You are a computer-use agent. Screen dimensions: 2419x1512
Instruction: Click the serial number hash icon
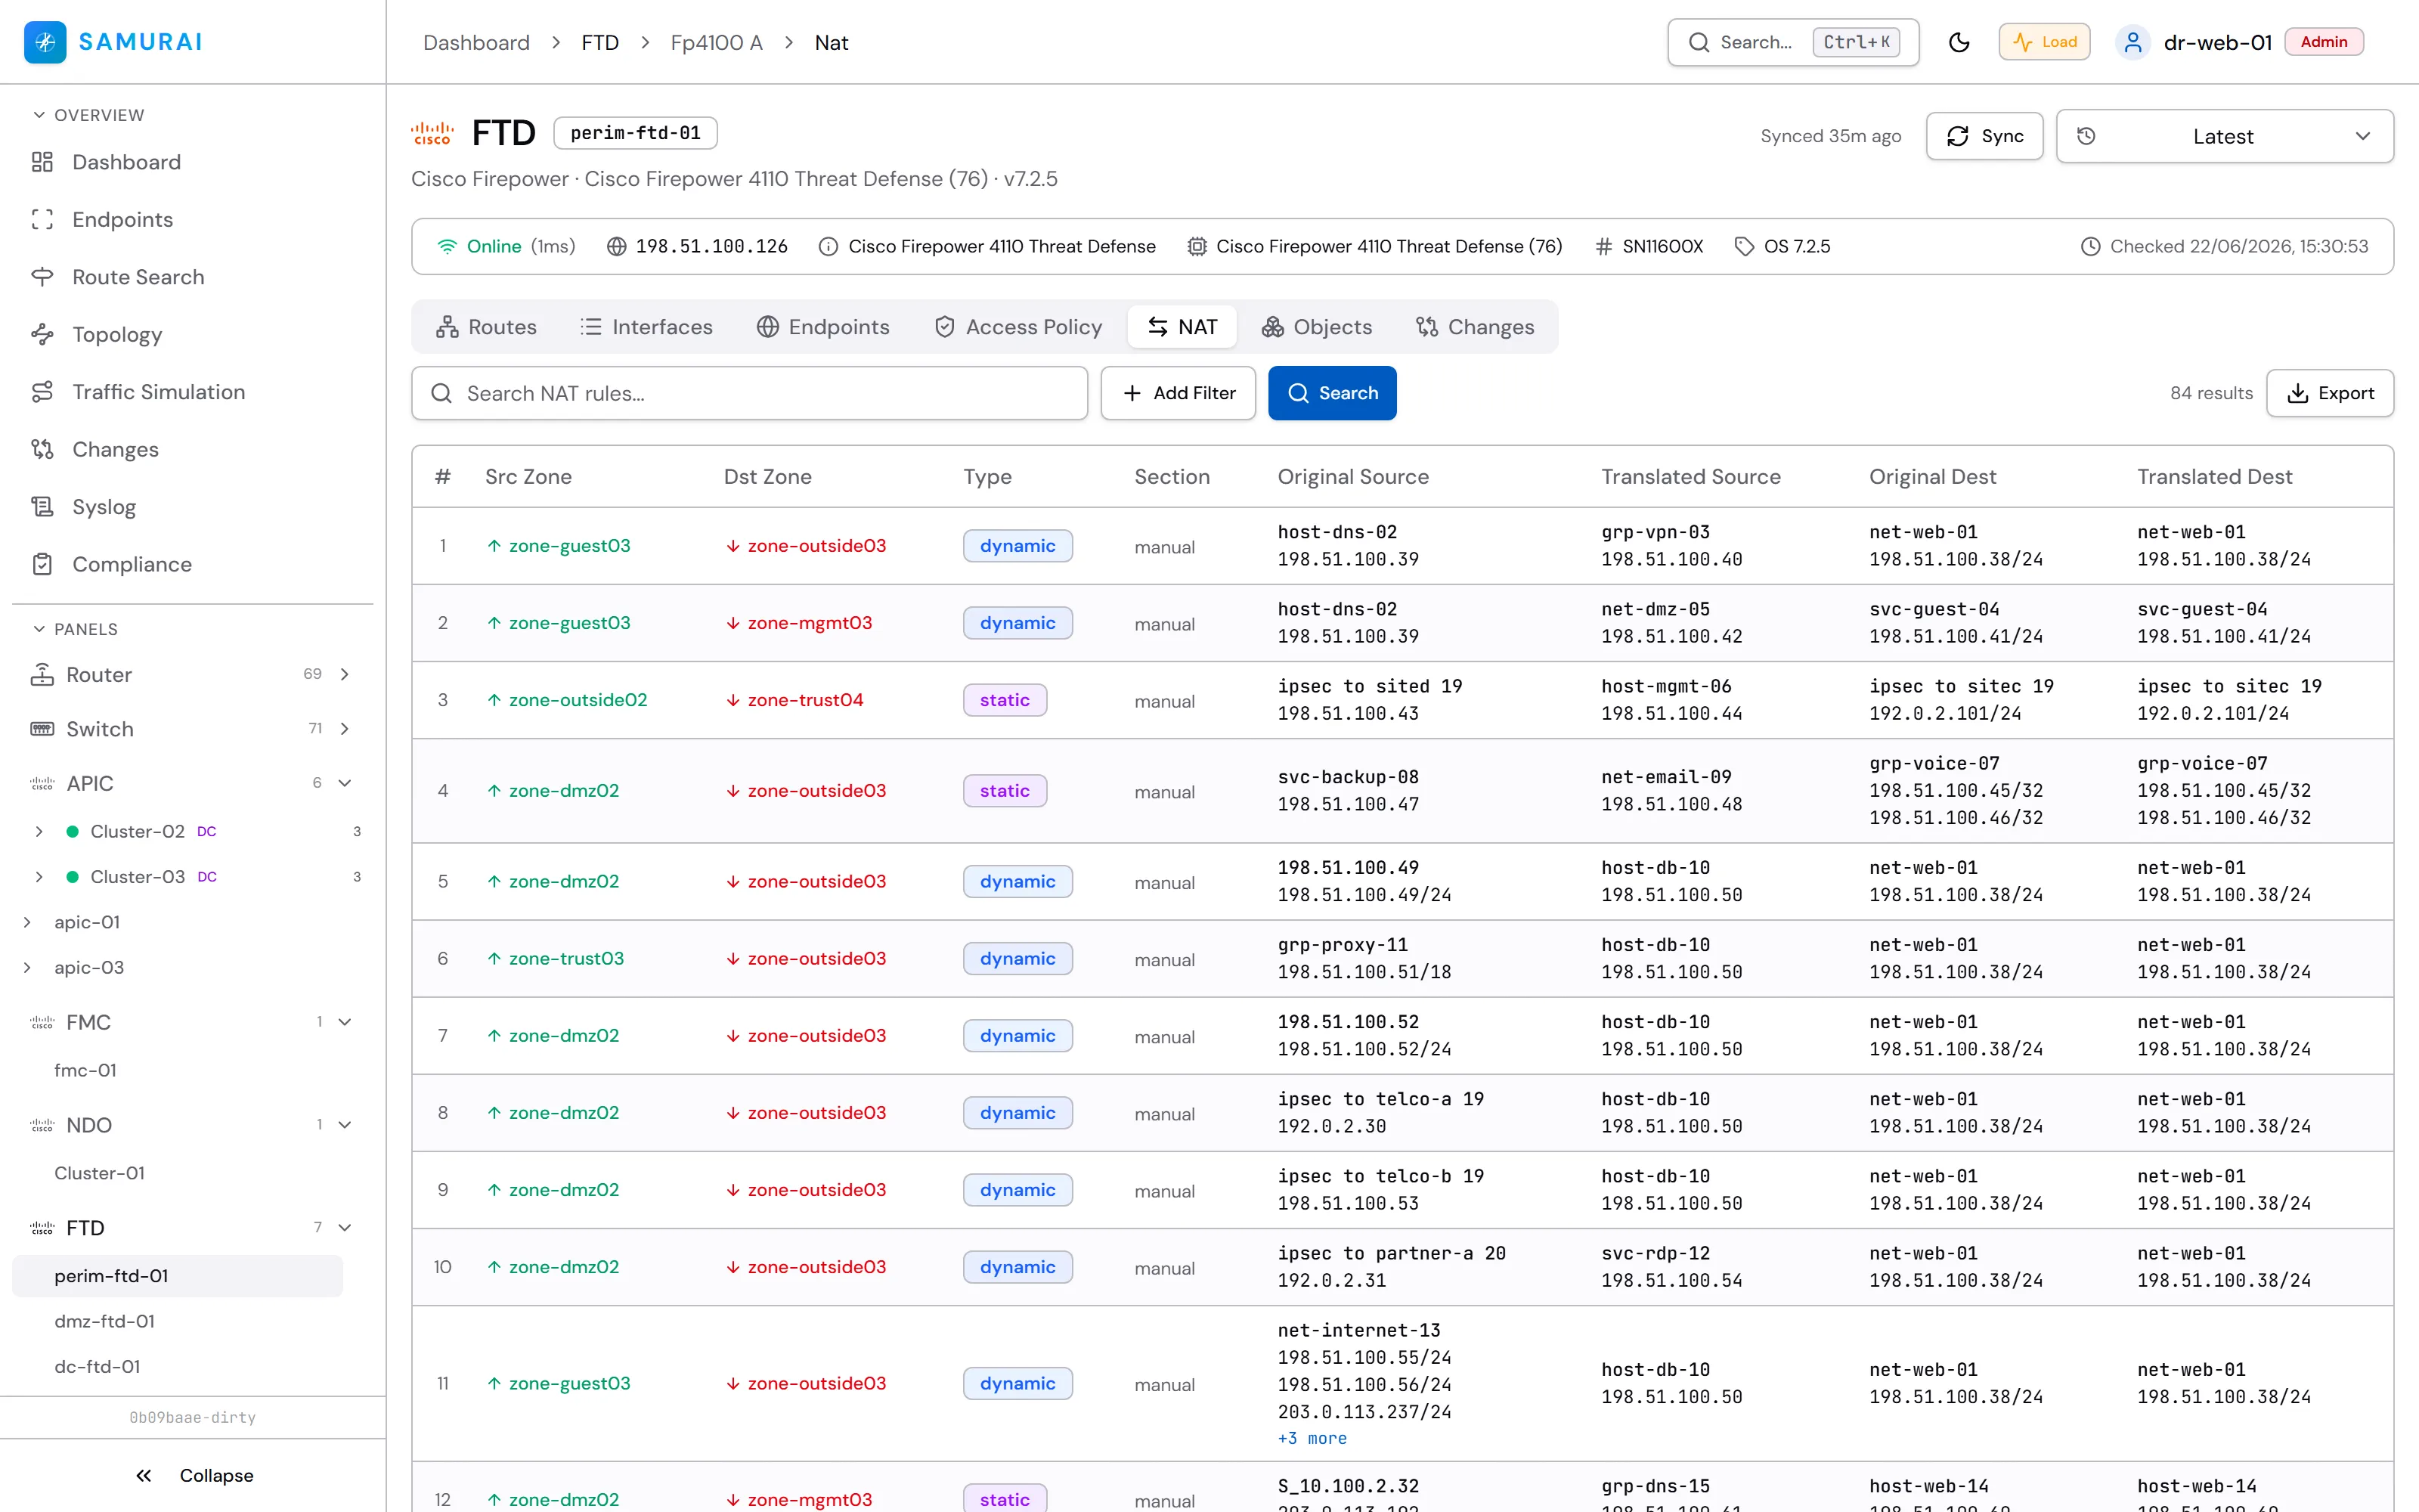(1603, 246)
